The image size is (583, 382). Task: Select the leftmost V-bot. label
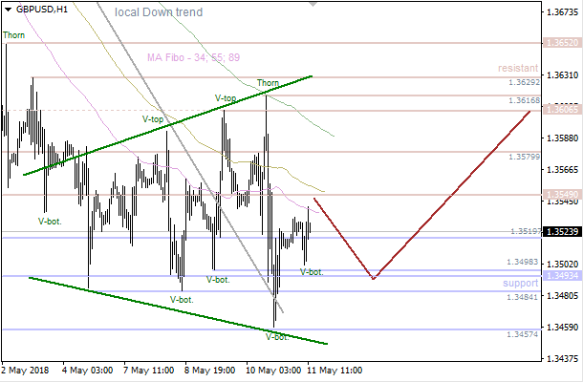click(x=50, y=222)
